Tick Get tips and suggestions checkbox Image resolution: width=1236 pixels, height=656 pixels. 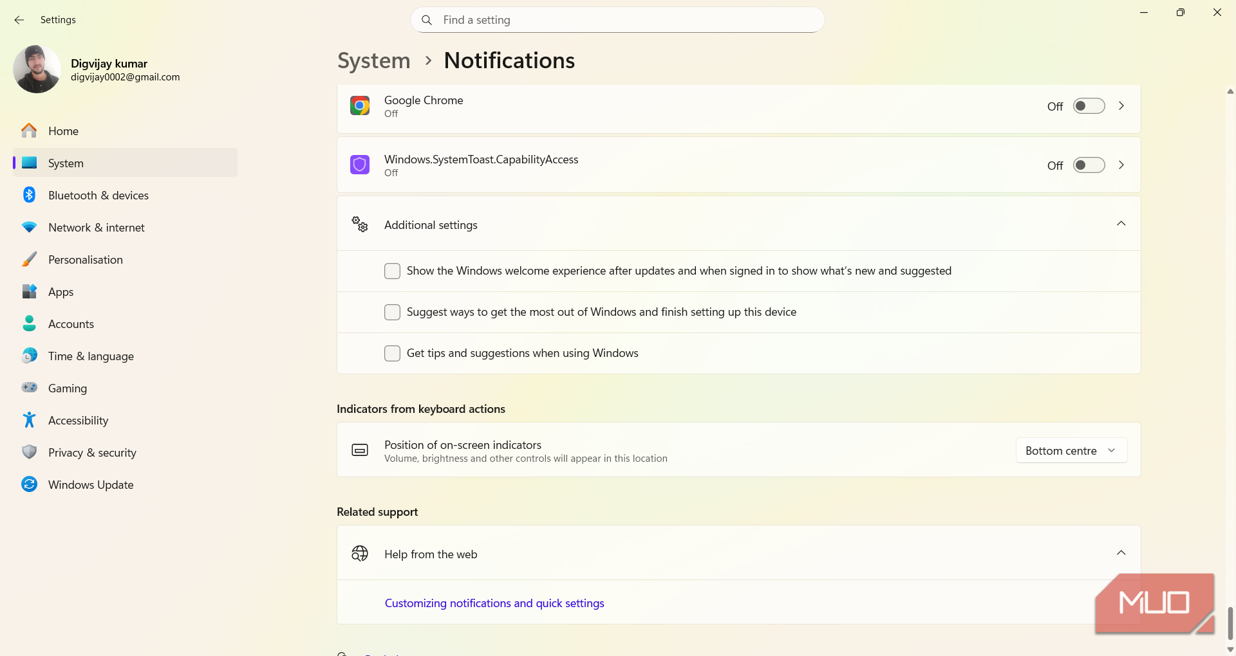392,353
